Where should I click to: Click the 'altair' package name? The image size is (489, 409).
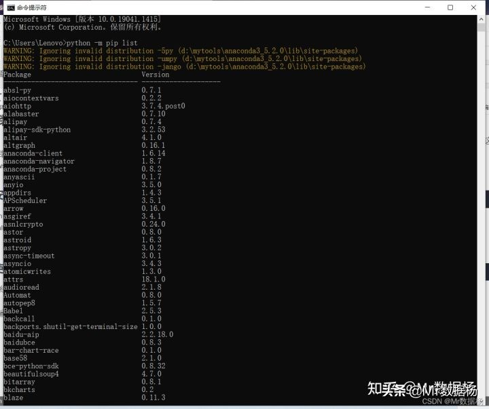point(15,138)
